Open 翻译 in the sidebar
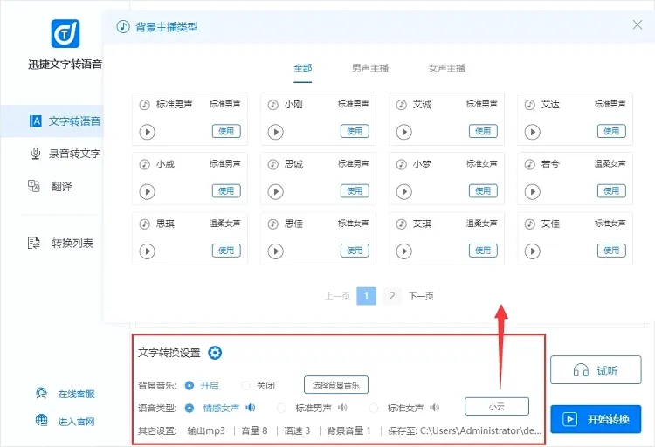 [x=50, y=186]
